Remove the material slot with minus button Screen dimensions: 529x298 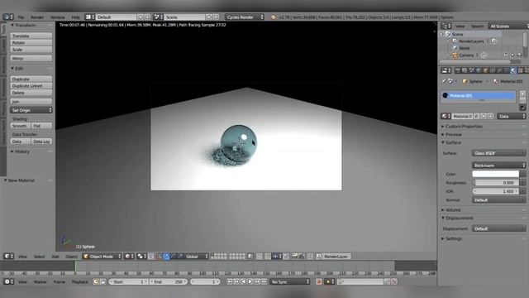tap(522, 100)
